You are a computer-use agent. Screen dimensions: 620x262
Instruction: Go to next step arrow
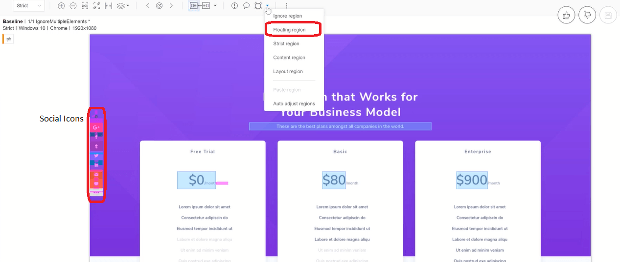point(171,6)
